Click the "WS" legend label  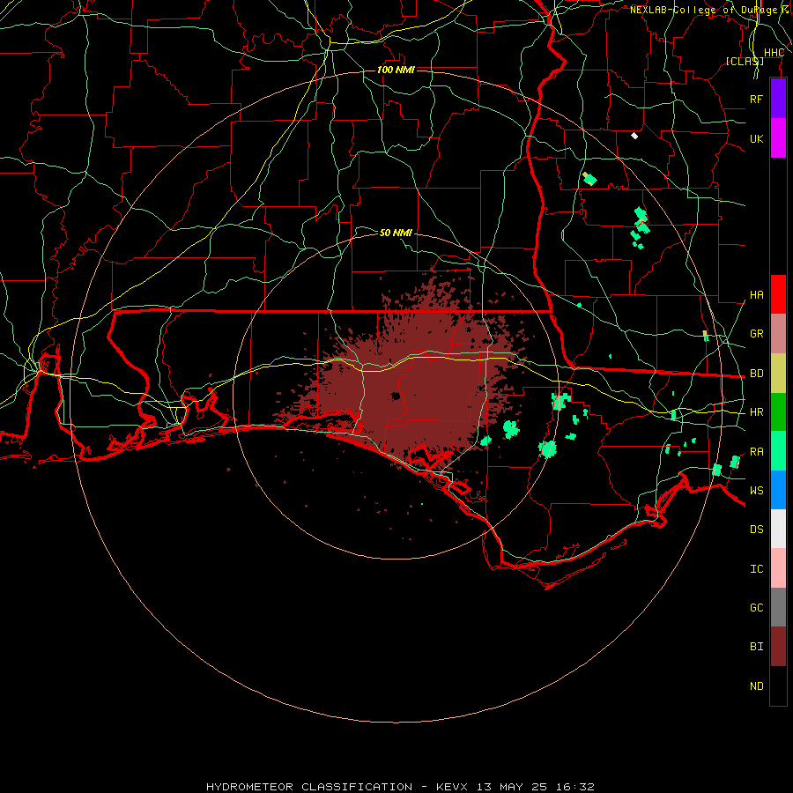click(757, 490)
